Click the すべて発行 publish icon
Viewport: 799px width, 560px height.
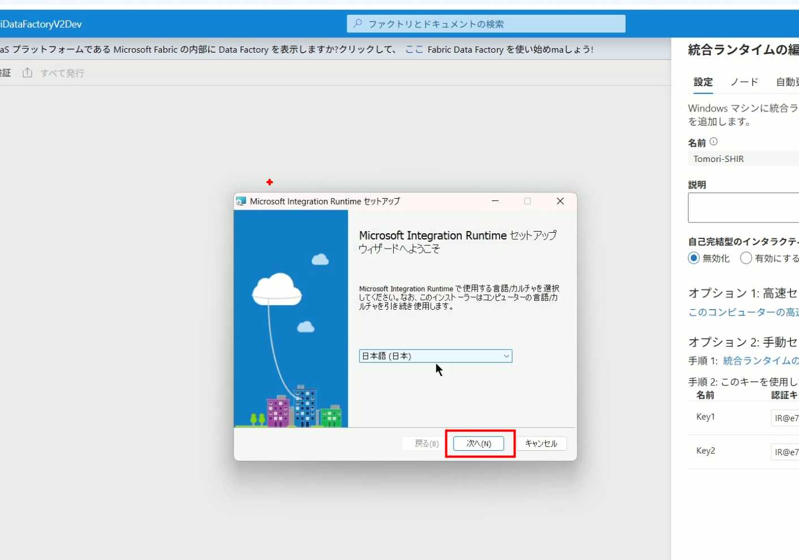point(27,73)
